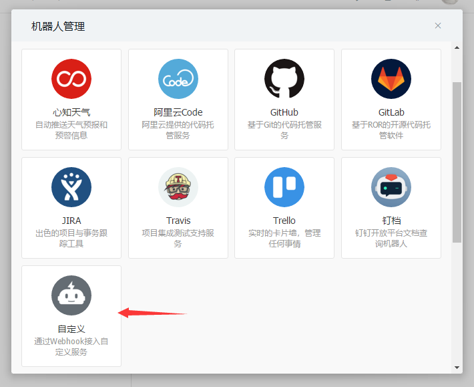Viewport: 474px width, 387px height.
Task: Click the GitHub name label
Action: 284,112
